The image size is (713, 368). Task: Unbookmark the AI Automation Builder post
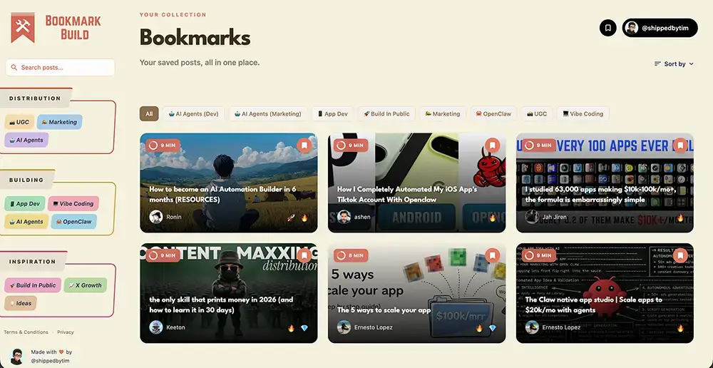click(x=304, y=145)
